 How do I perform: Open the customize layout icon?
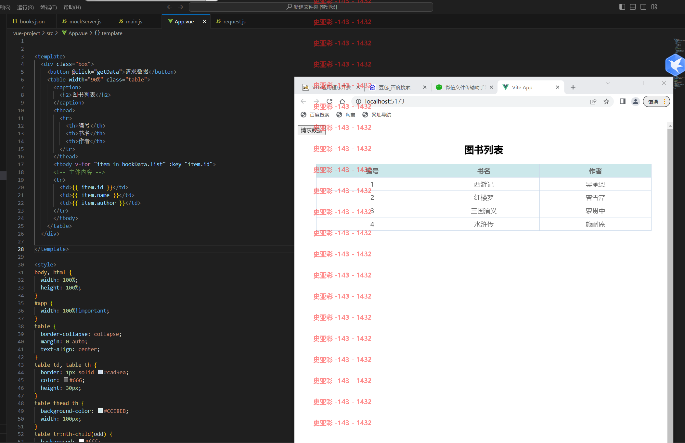(654, 7)
